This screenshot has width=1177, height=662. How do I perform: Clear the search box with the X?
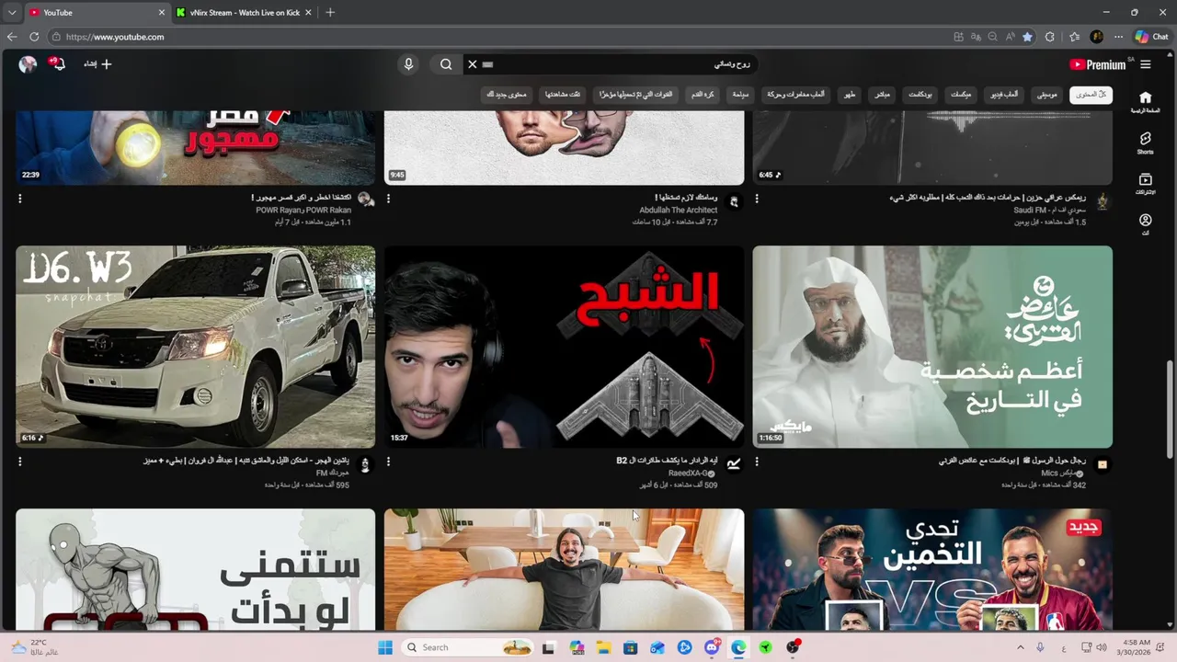(472, 64)
